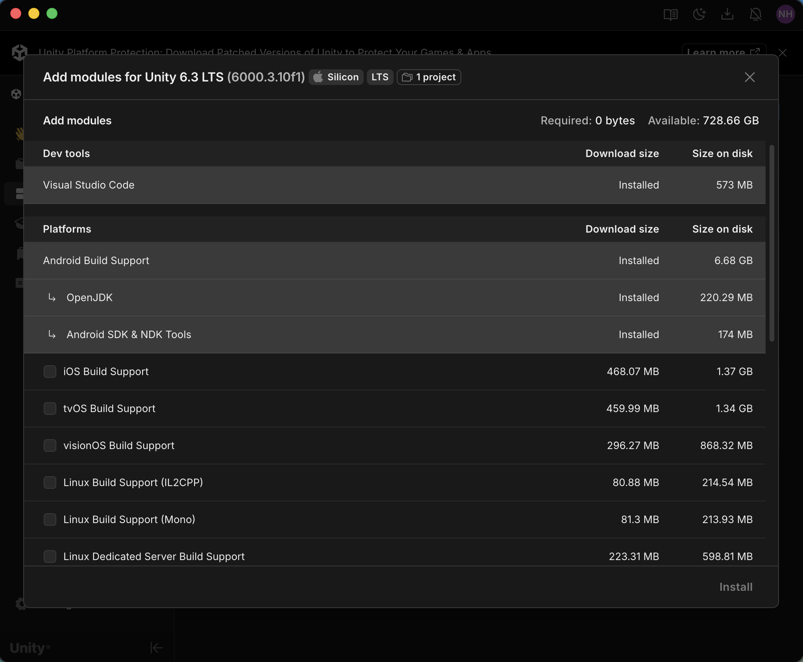Check tvOS Build Support
This screenshot has height=662, width=803.
coord(50,409)
